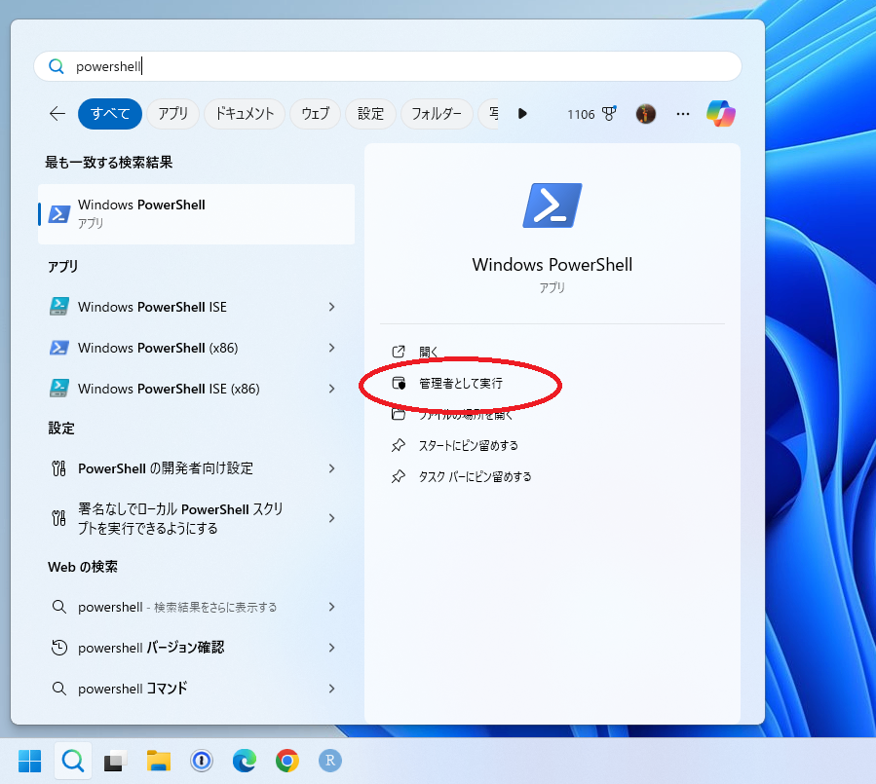The height and width of the screenshot is (784, 876).
Task: Click the タスク バーにピン留めする pin icon
Action: [399, 477]
